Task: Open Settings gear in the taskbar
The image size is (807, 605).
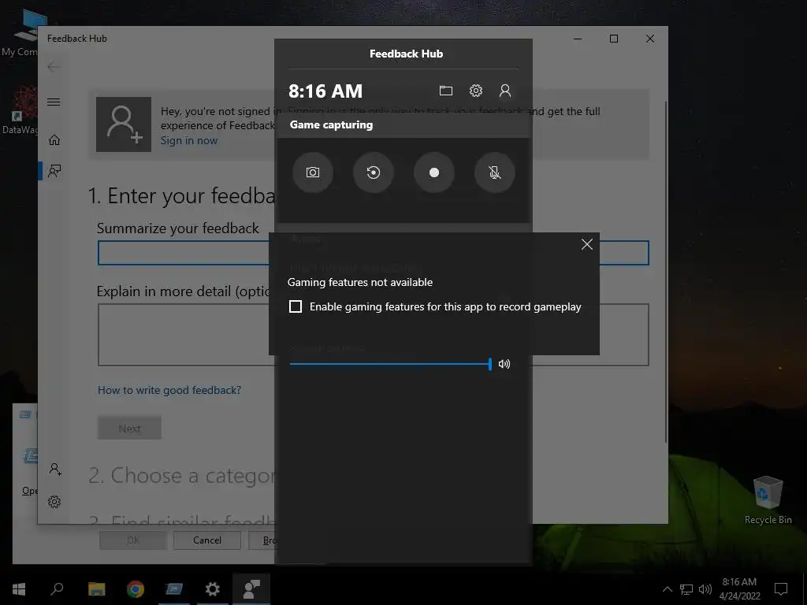Action: (213, 589)
